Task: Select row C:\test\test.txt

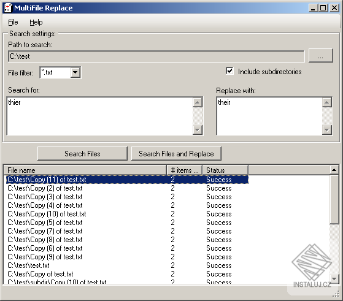Action: pyautogui.click(x=127, y=265)
